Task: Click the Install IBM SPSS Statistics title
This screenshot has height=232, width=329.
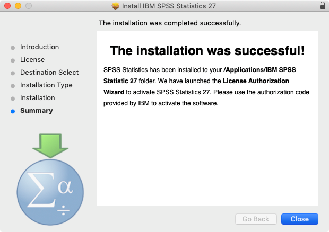Action: [169, 6]
